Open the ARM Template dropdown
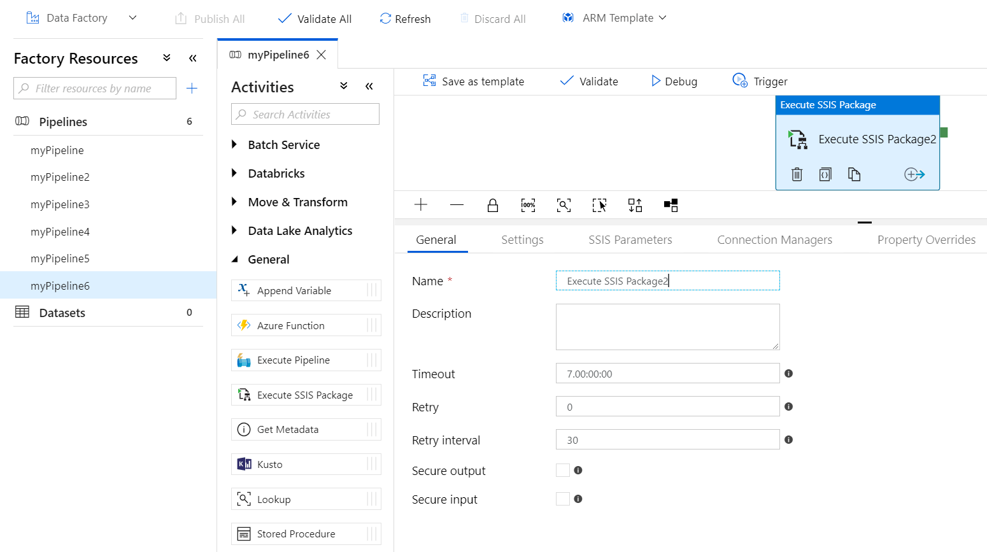Screen dimensions: 987x552 click(x=615, y=18)
